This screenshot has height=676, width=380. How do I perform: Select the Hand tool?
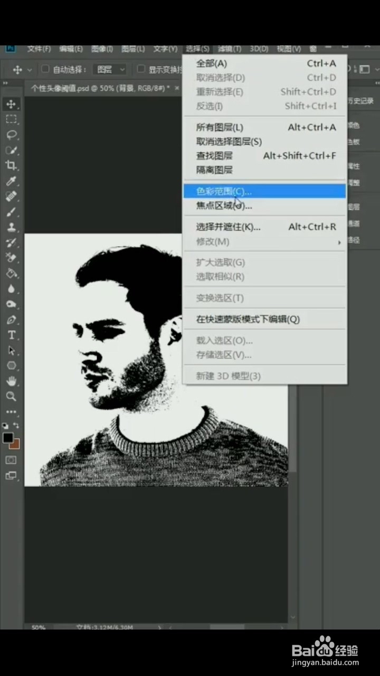pos(11,381)
